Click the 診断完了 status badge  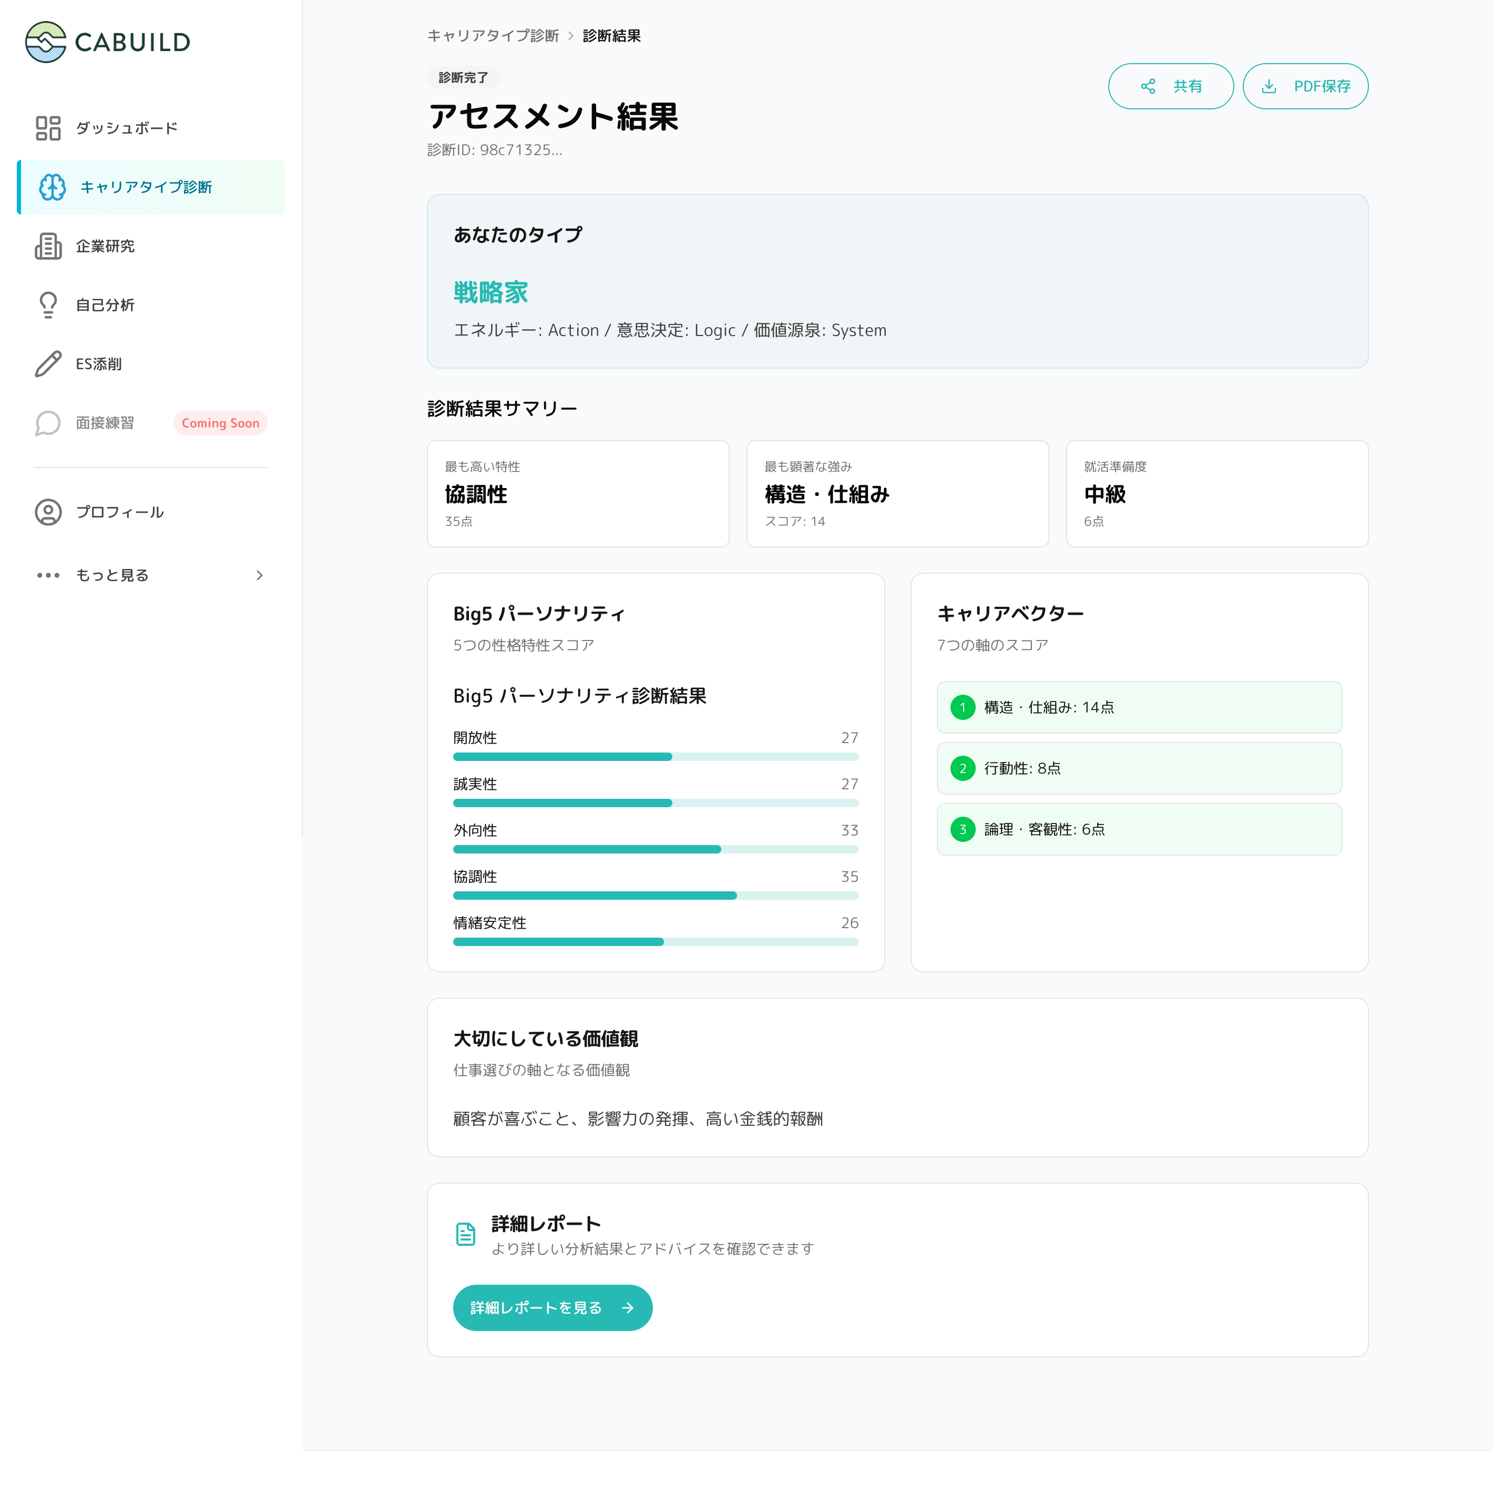coord(463,78)
